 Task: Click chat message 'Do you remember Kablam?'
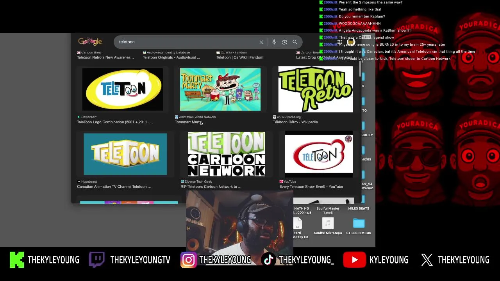point(362,16)
